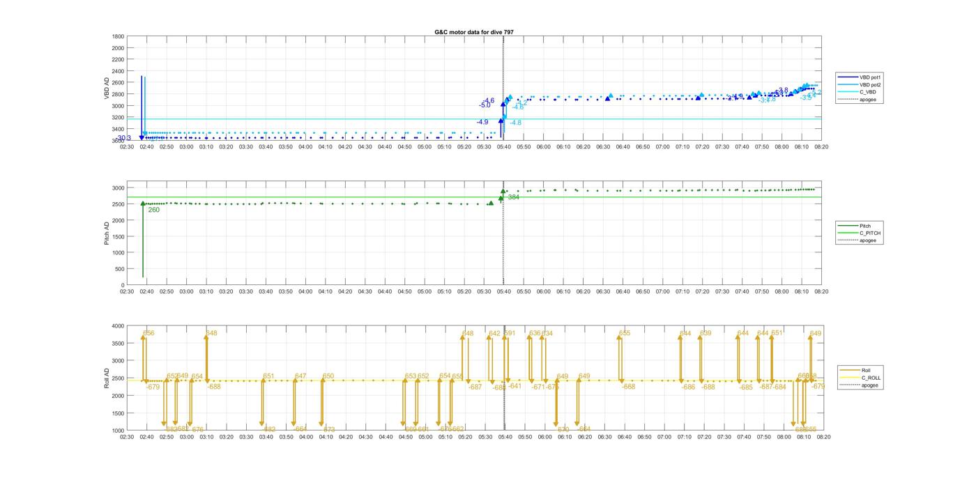Click the 'Pitch AD' y-axis label

tap(107, 234)
